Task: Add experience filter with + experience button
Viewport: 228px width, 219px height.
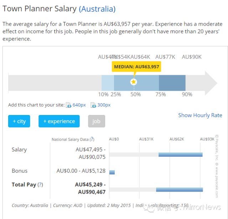Action: point(59,121)
